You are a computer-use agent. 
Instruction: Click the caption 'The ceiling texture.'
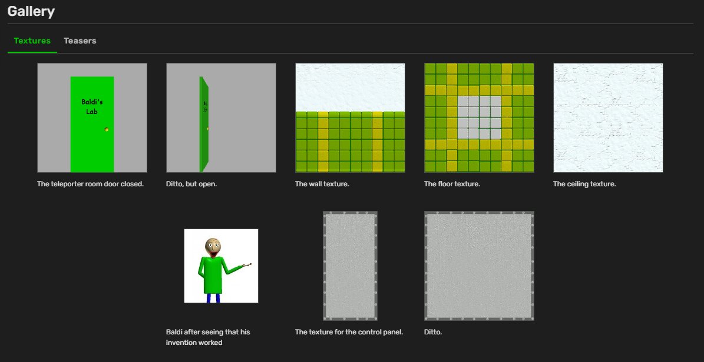coord(584,184)
